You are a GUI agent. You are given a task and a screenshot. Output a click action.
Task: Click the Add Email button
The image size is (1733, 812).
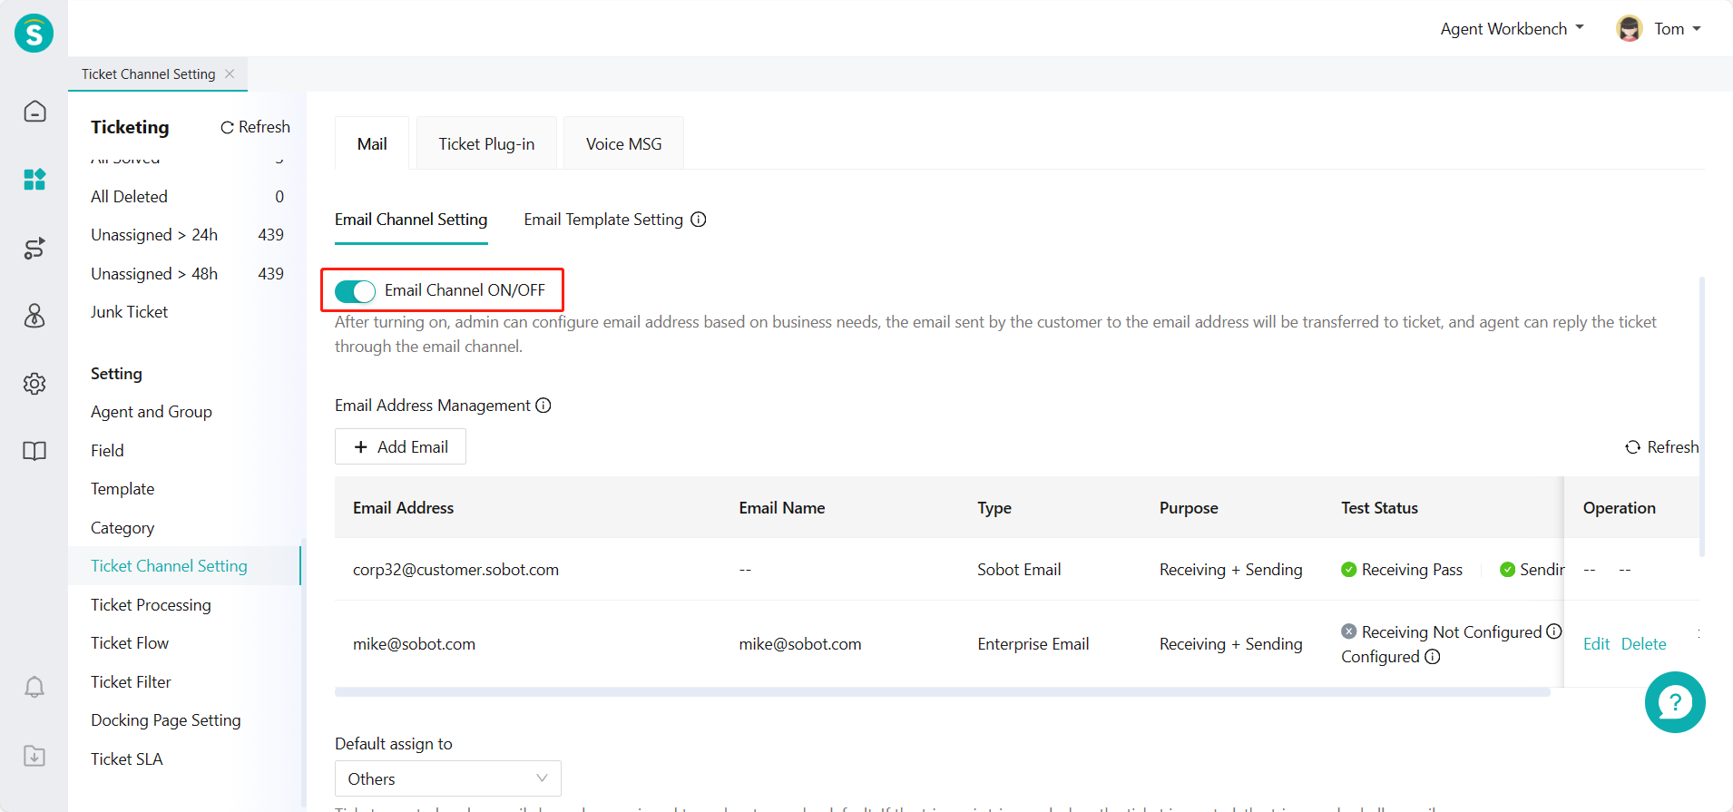click(400, 446)
